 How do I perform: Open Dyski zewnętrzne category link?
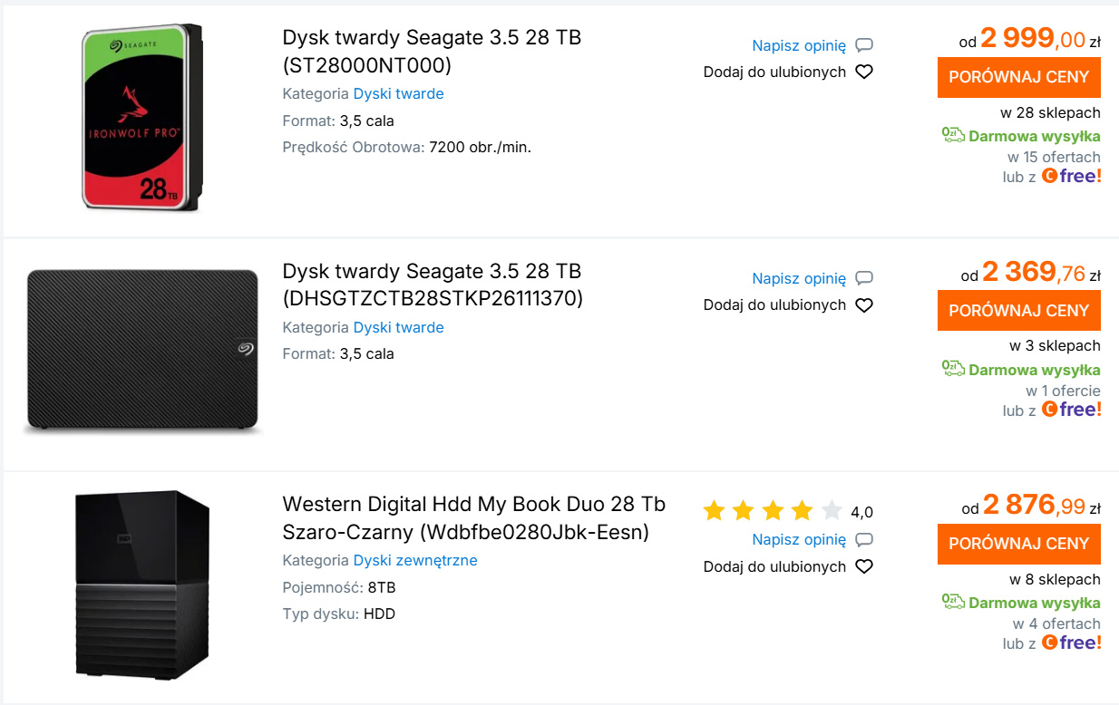click(415, 561)
